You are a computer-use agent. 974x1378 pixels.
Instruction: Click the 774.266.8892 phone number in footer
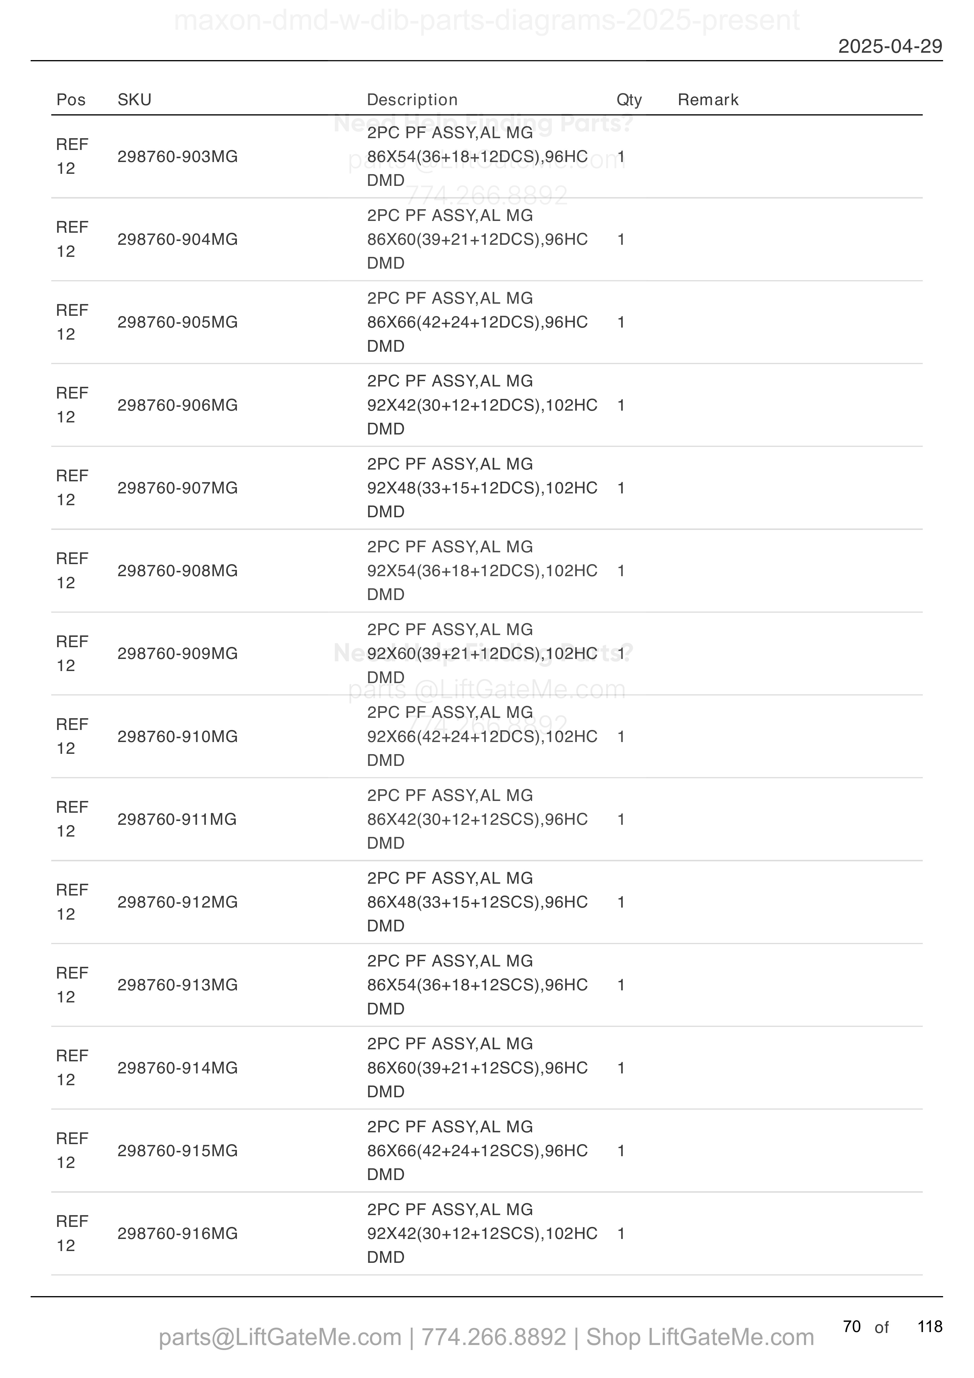pyautogui.click(x=494, y=1337)
